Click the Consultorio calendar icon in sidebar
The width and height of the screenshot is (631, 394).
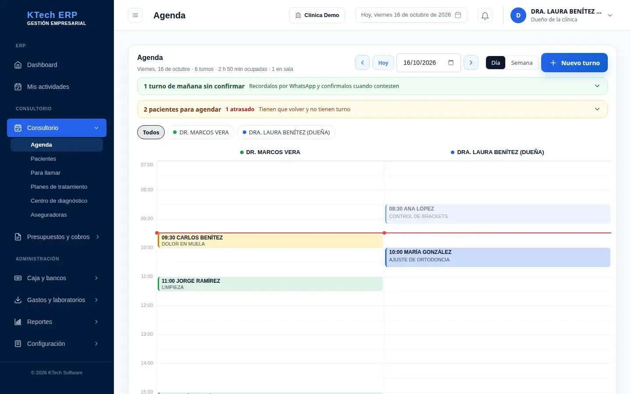(x=18, y=128)
